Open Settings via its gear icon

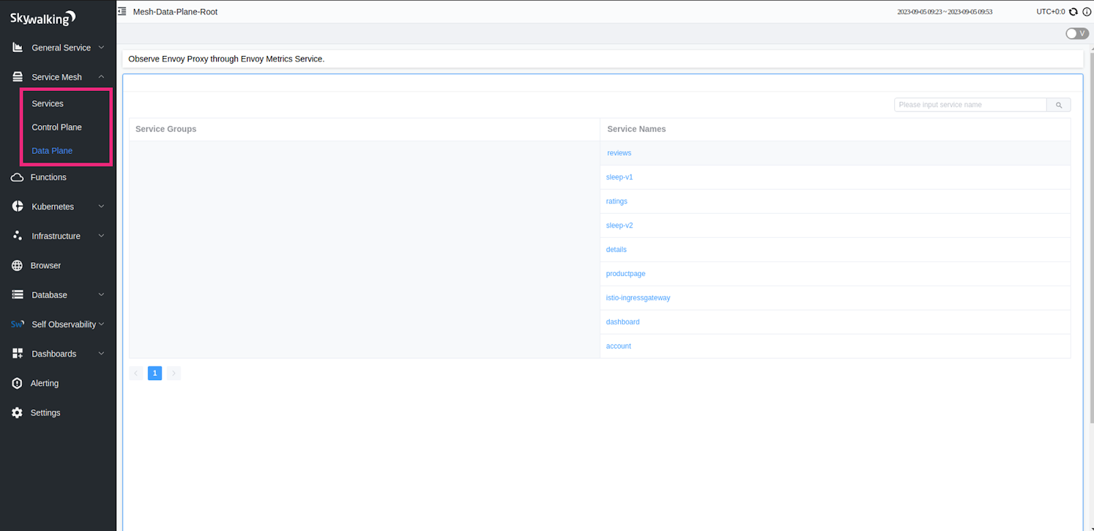click(x=17, y=413)
